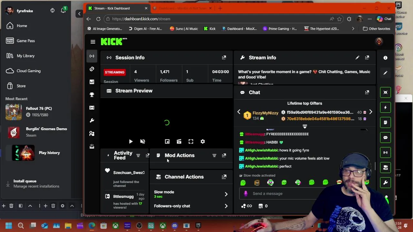Open the chat shop gifts icon
Image resolution: width=413 pixels, height=232 pixels.
click(261, 206)
